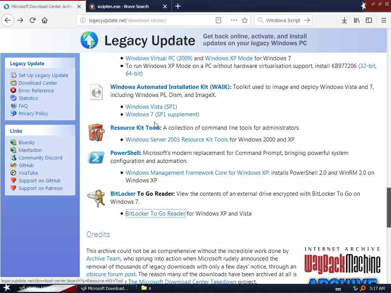Open Error Reference sidebar link
Screen dimensions: 391x293
click(36, 90)
